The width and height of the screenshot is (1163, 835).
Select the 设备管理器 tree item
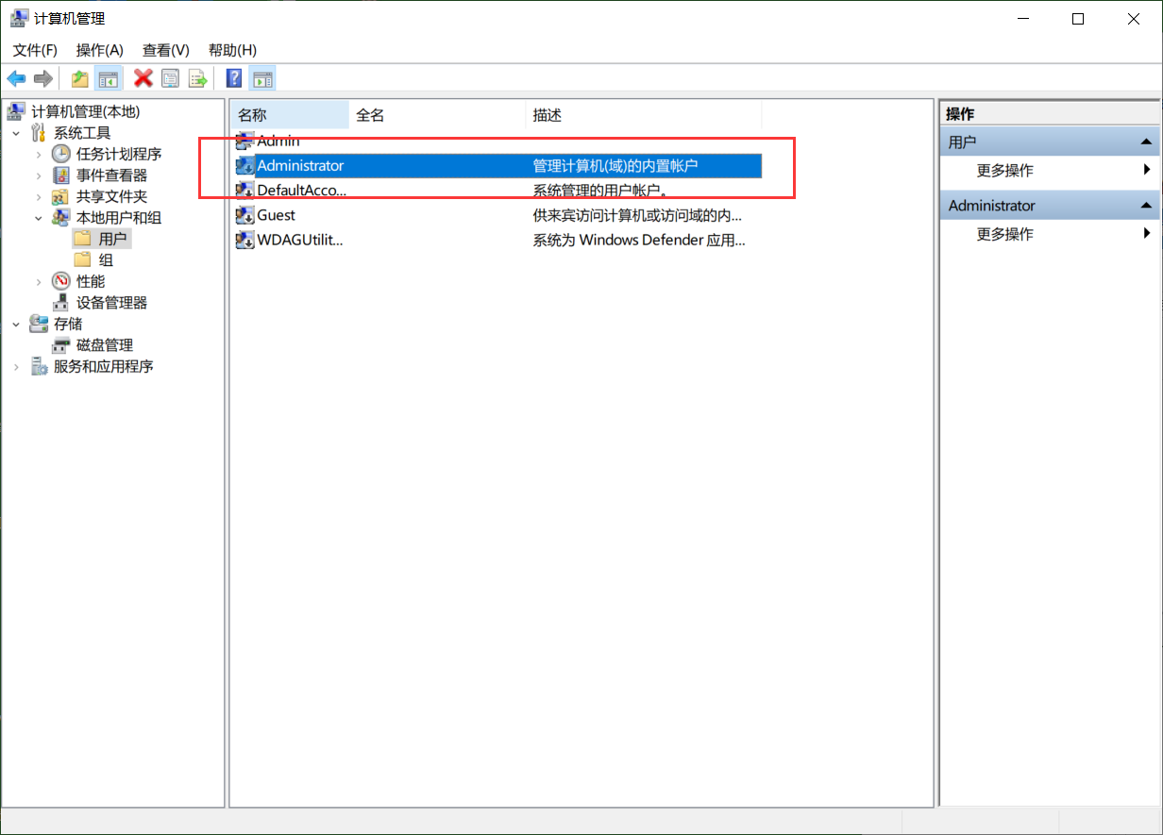(x=111, y=303)
